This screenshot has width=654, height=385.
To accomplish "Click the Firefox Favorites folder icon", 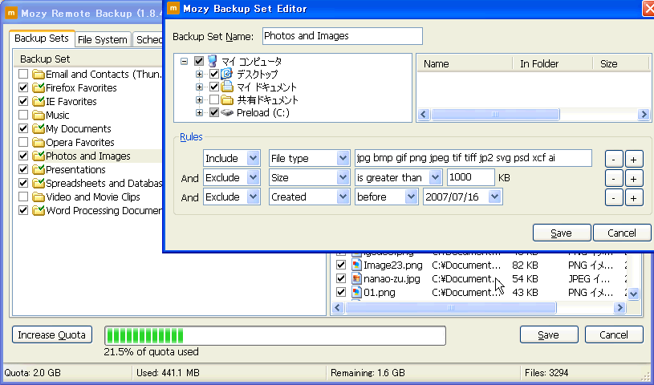I will [x=39, y=88].
